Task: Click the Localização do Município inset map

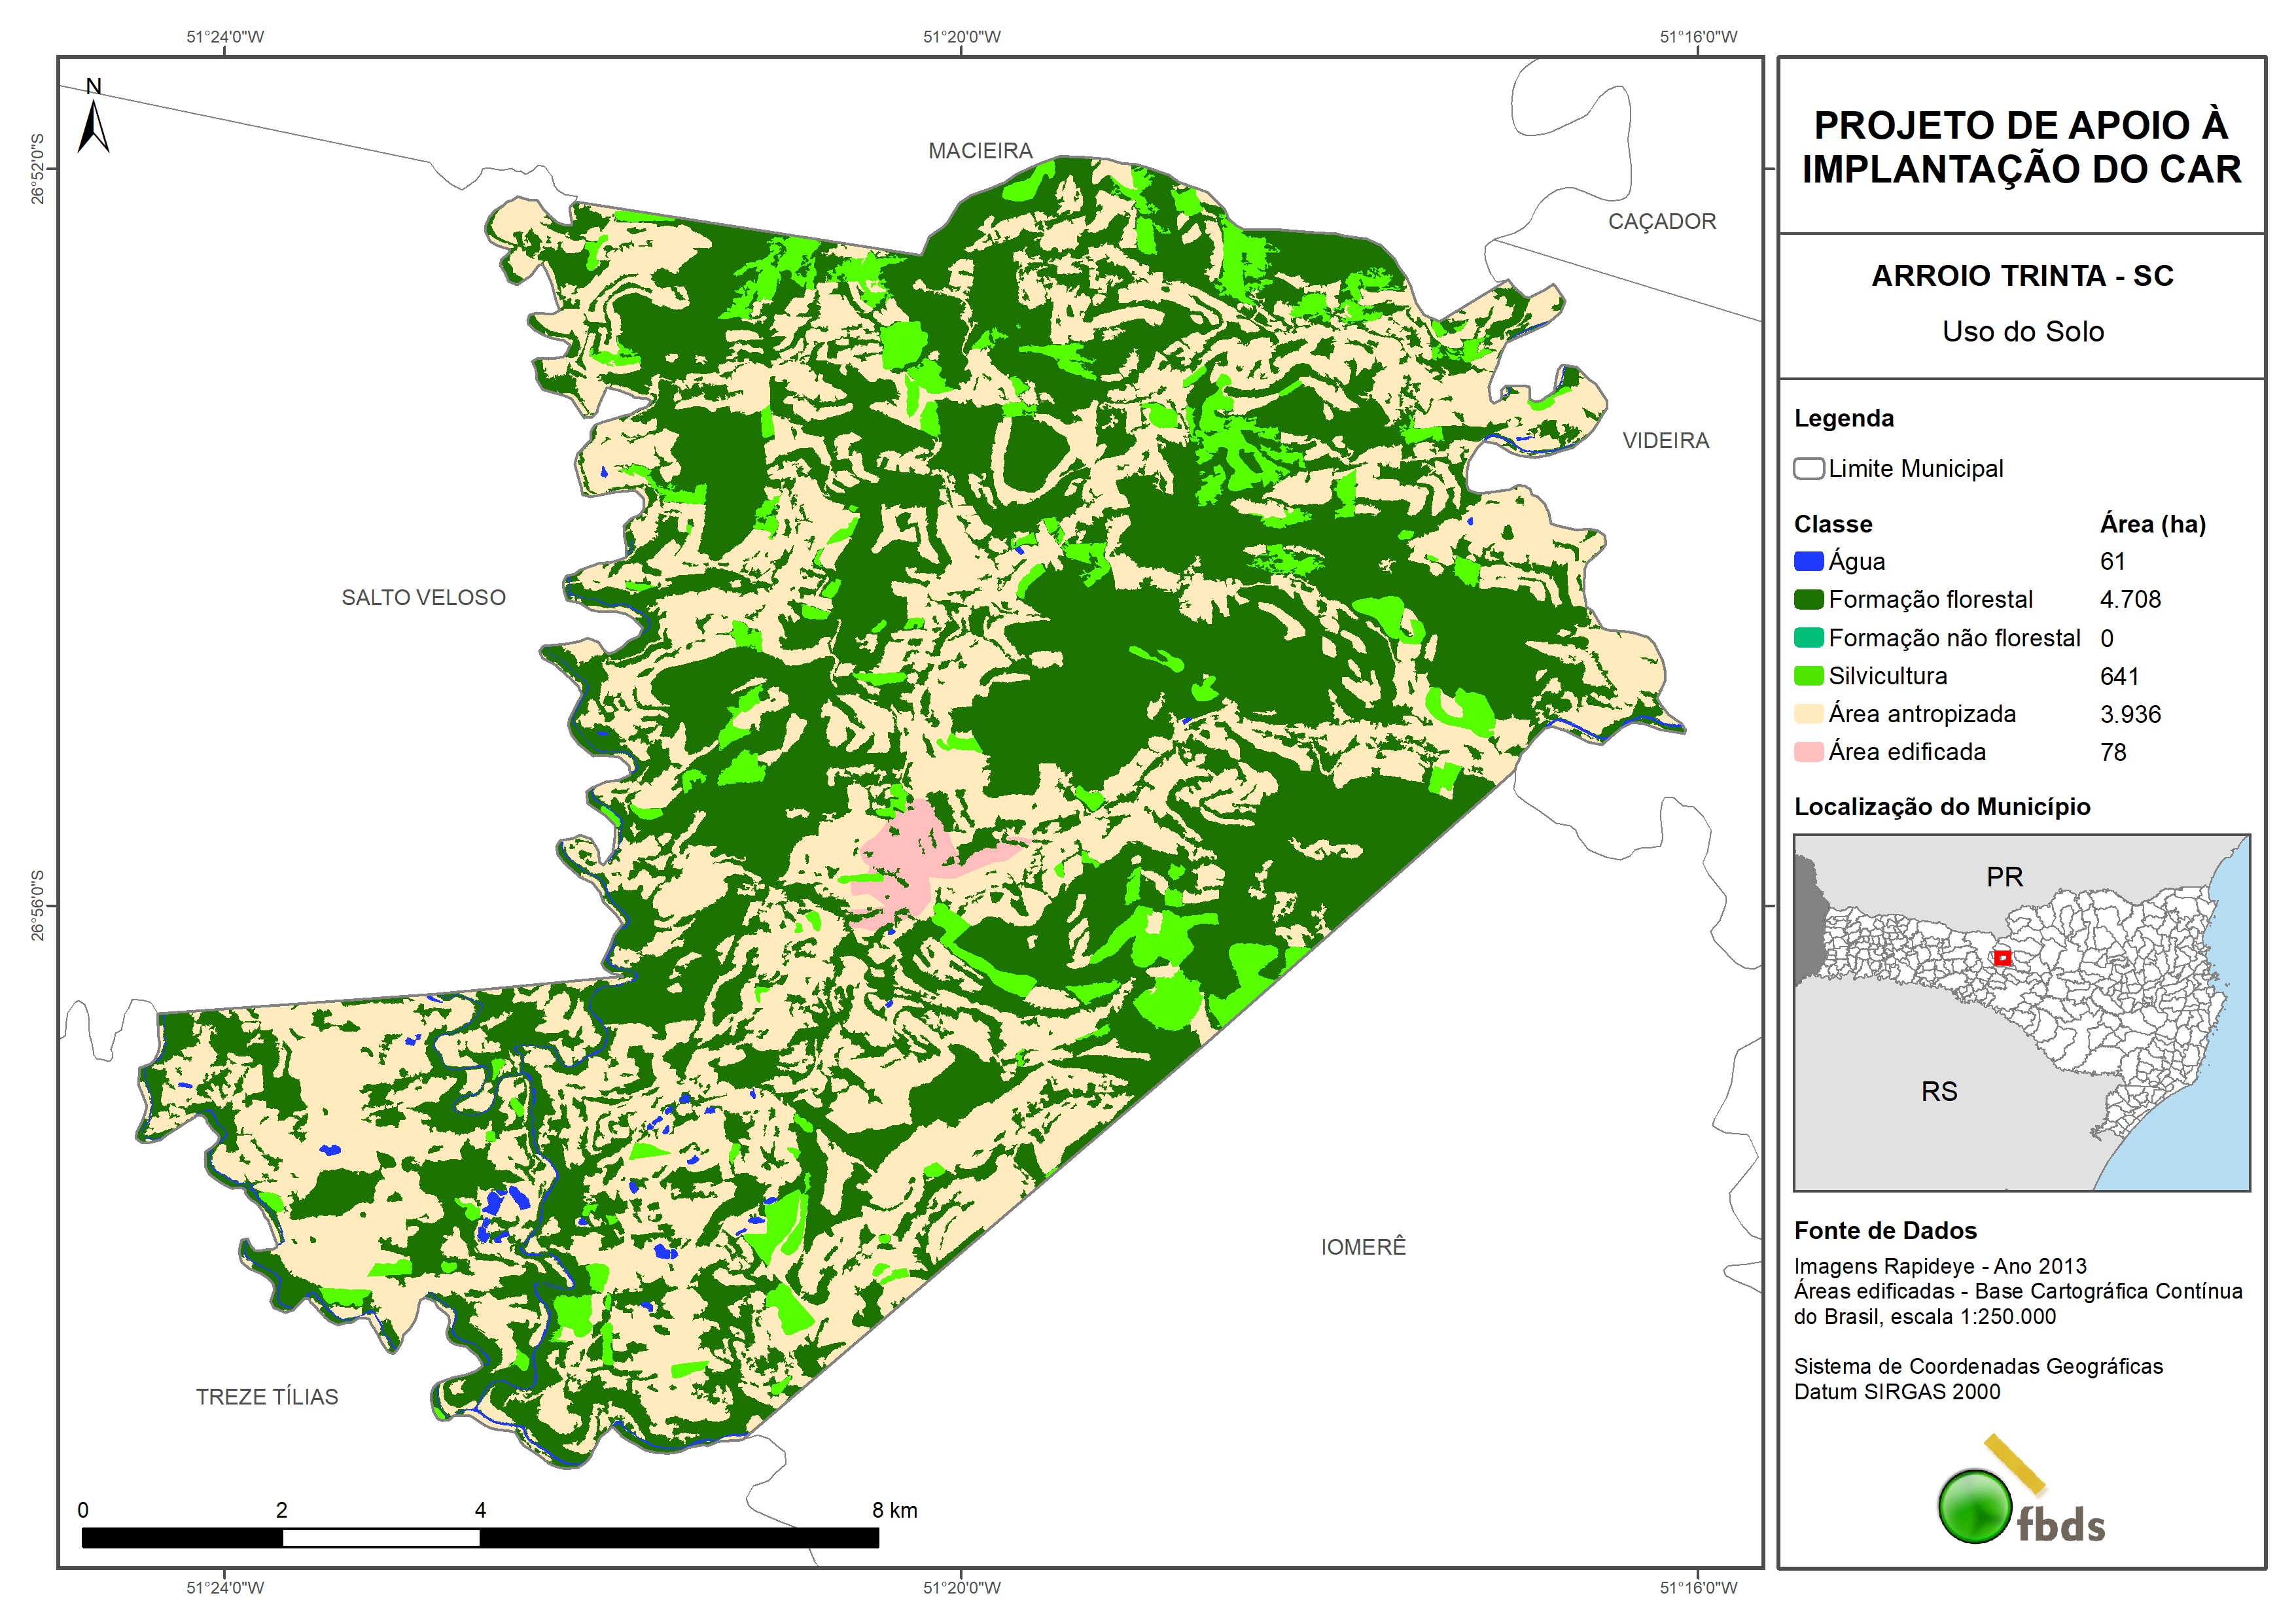Action: [2021, 1012]
